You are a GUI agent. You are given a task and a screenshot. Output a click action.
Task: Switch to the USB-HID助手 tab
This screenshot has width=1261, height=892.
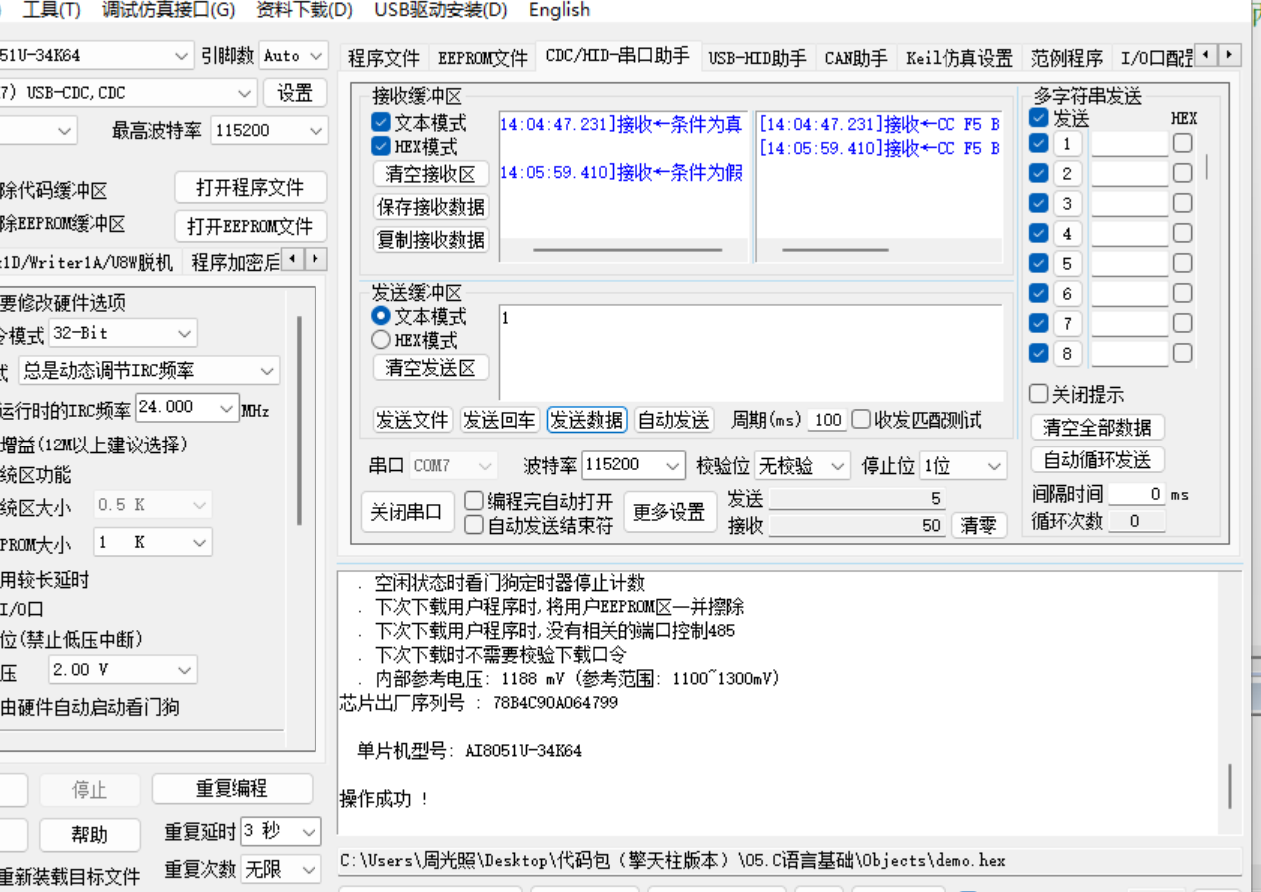coord(757,58)
